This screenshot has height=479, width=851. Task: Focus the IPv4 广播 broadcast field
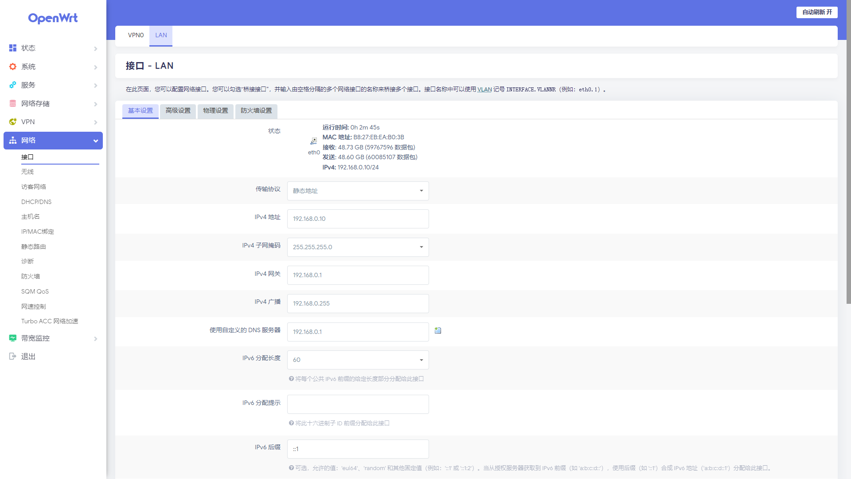point(358,303)
